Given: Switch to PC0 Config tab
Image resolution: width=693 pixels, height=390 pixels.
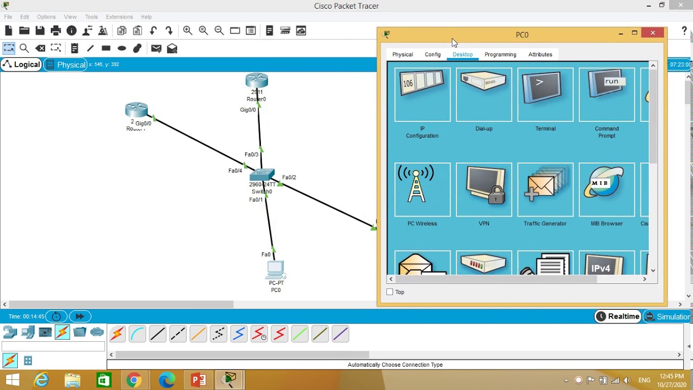Looking at the screenshot, I should (433, 54).
